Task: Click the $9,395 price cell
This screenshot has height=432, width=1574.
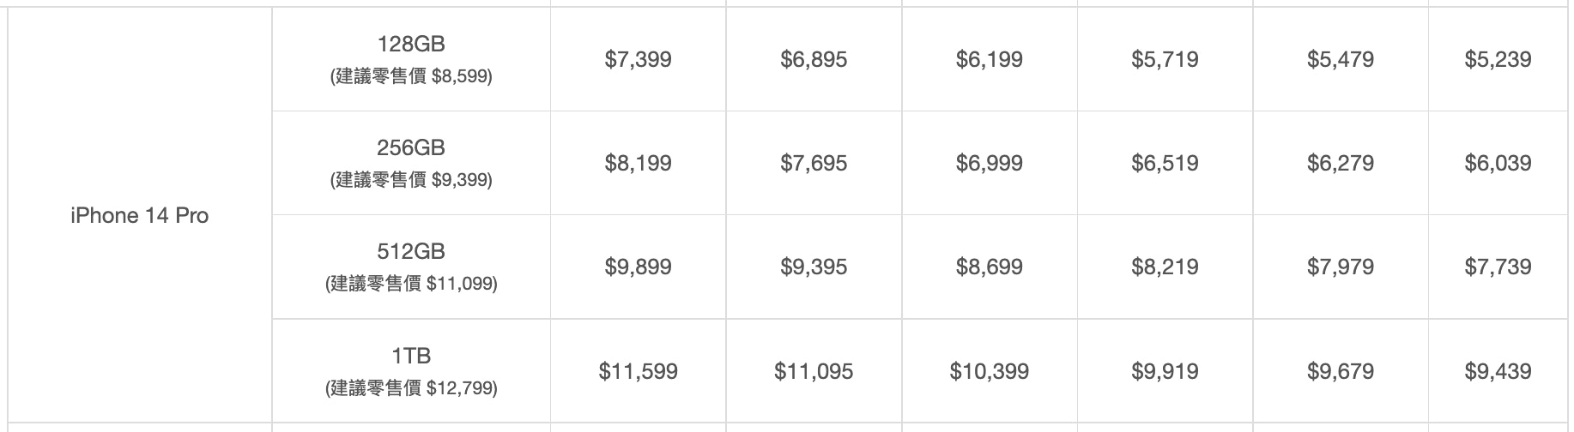Action: coord(814,267)
